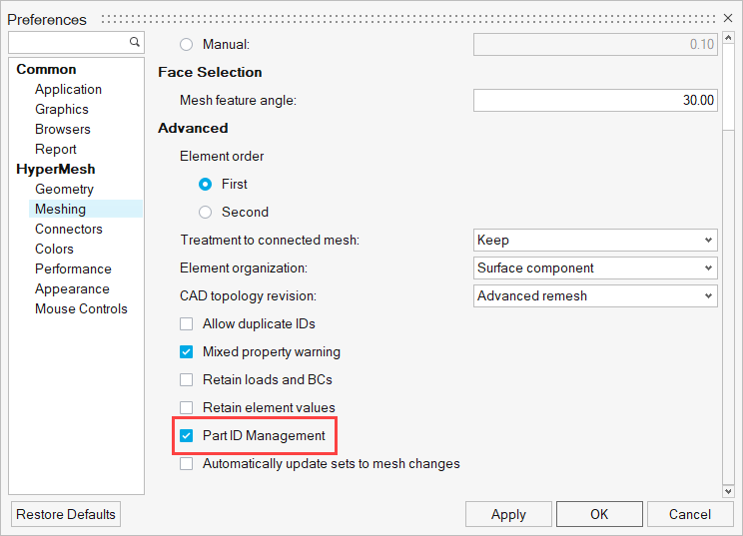Focus the preferences search box
743x536 pixels.
[x=68, y=43]
